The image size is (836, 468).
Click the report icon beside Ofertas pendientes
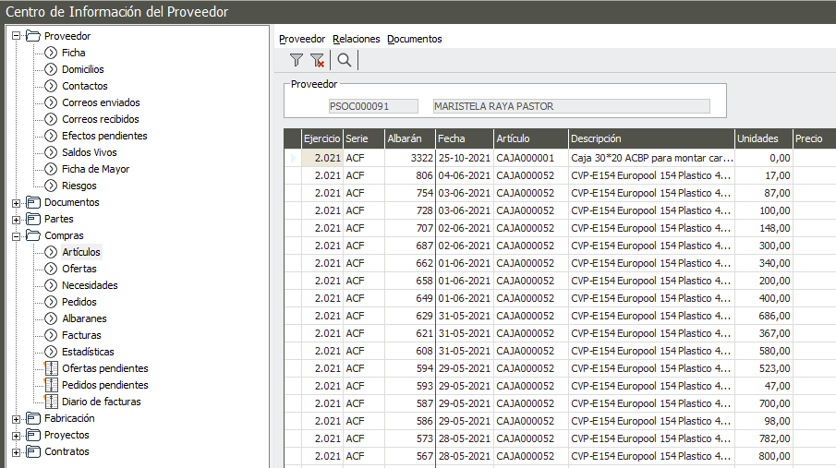[x=51, y=368]
